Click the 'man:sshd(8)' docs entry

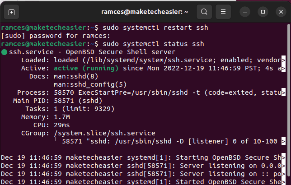tap(76, 77)
